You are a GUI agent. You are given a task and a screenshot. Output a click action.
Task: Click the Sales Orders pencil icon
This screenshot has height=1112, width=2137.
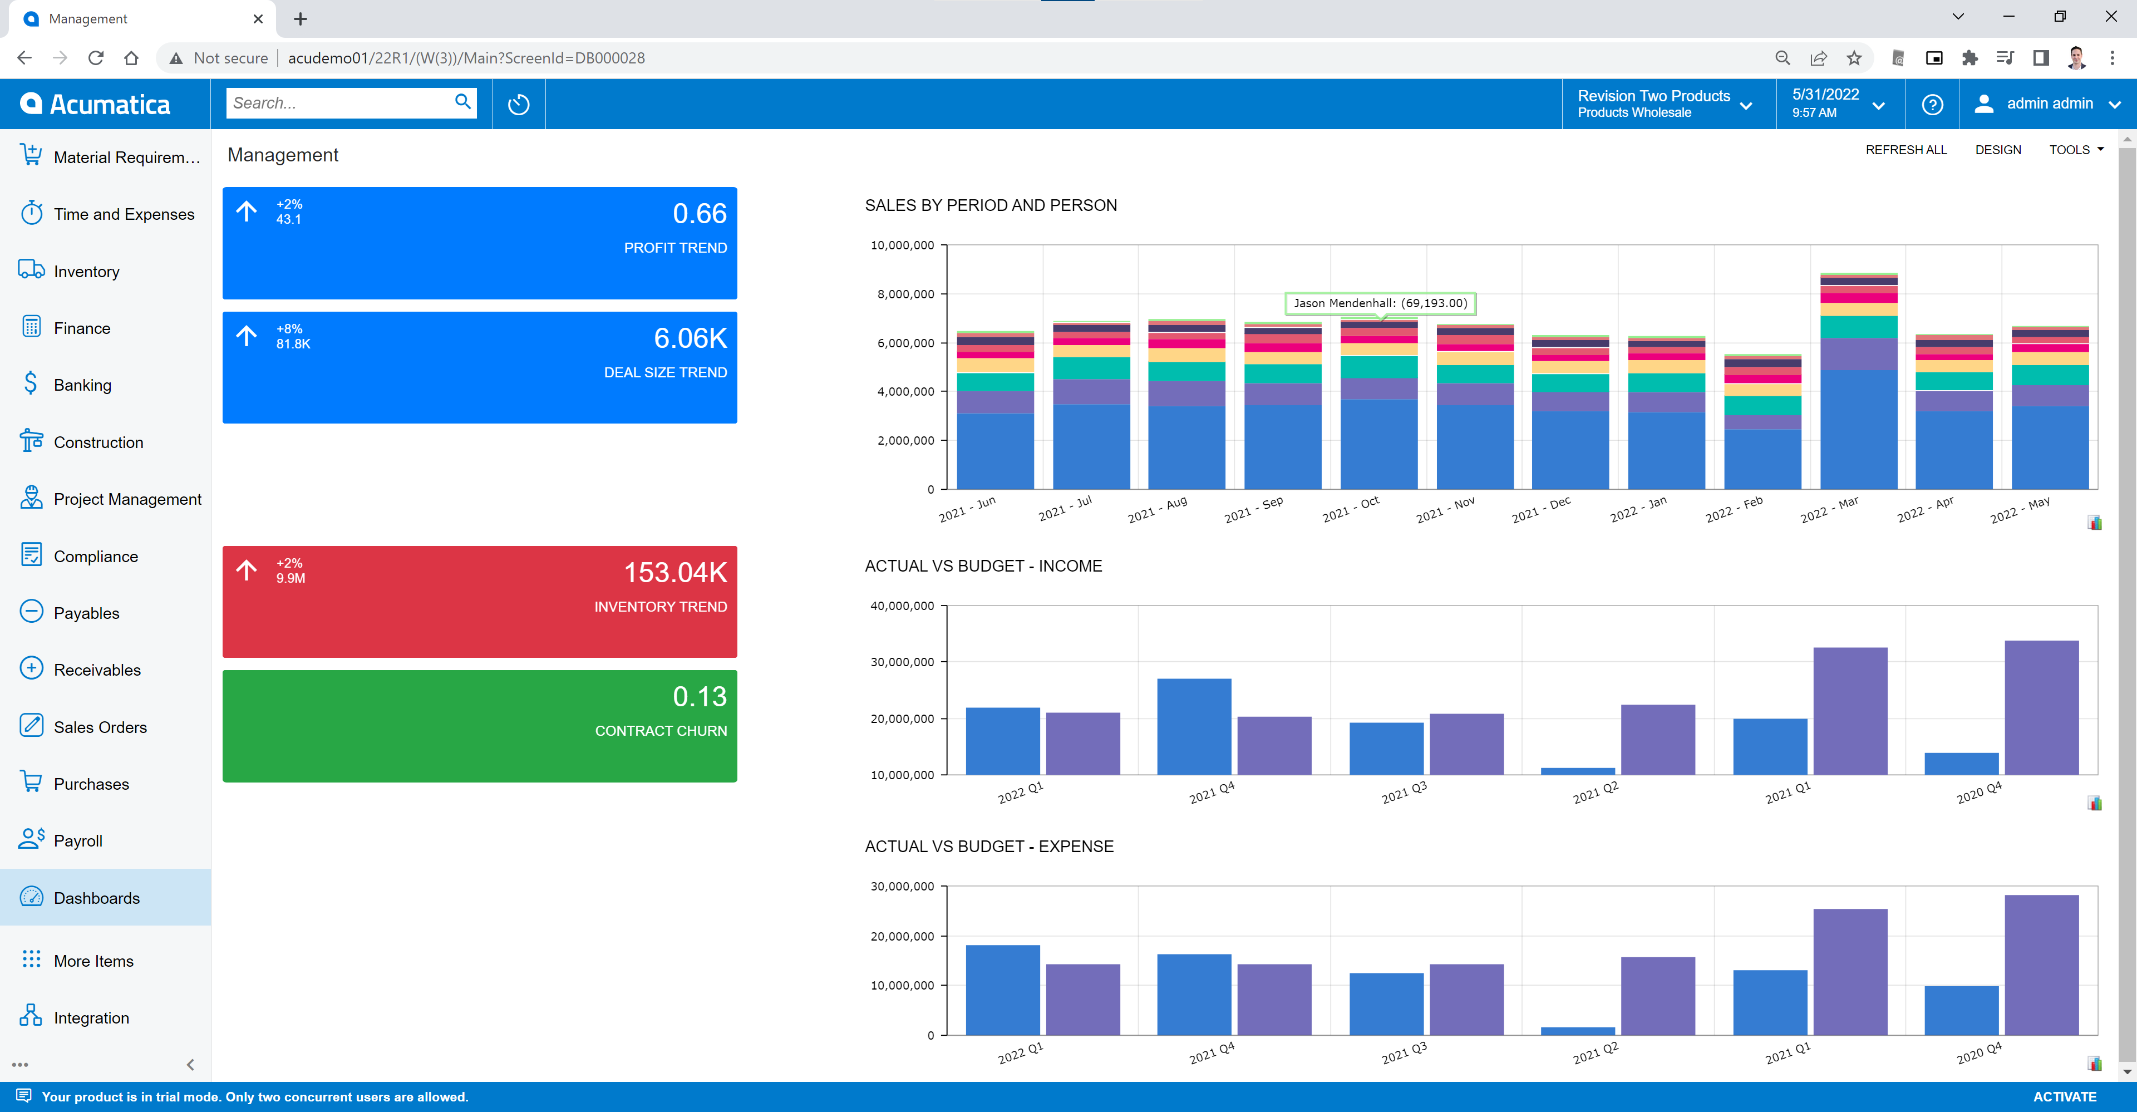31,725
